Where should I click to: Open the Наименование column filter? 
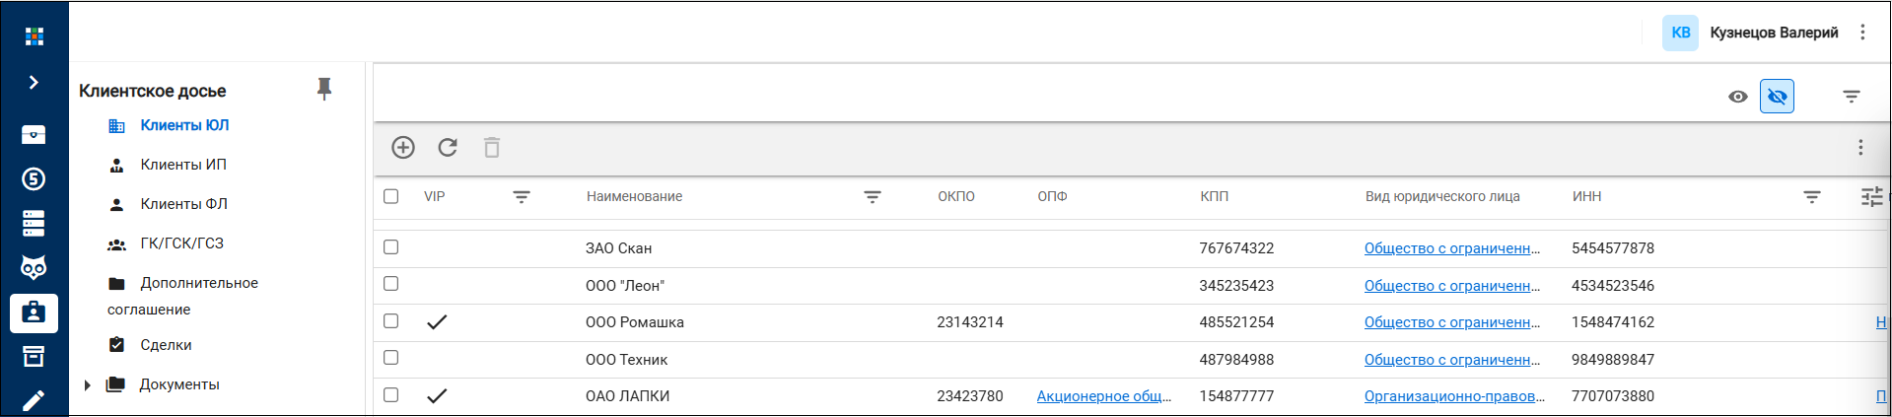click(873, 197)
